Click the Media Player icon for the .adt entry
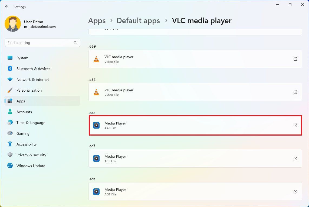The width and height of the screenshot is (309, 207). click(x=96, y=191)
